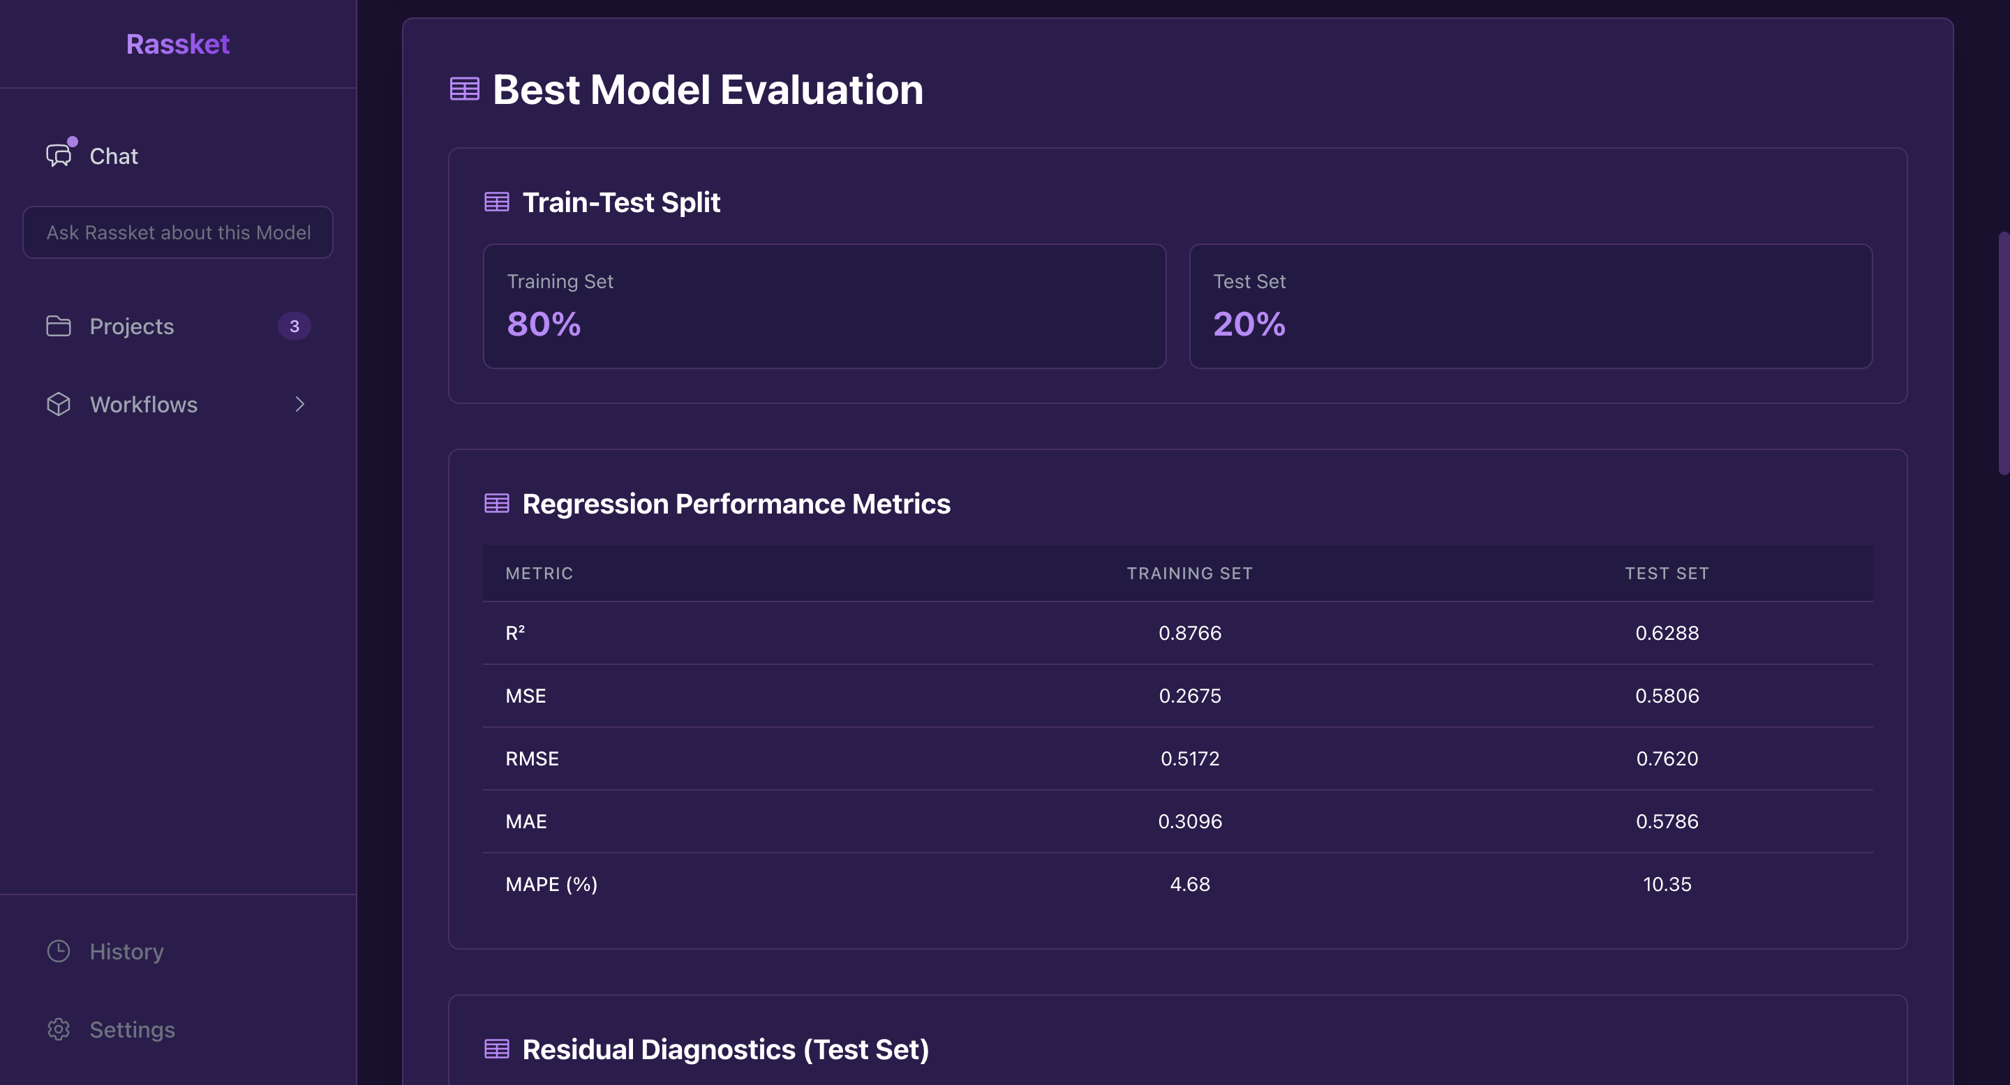Open Chat via the speech bubble icon
Screen dimensions: 2010x1085
pyautogui.click(x=58, y=156)
